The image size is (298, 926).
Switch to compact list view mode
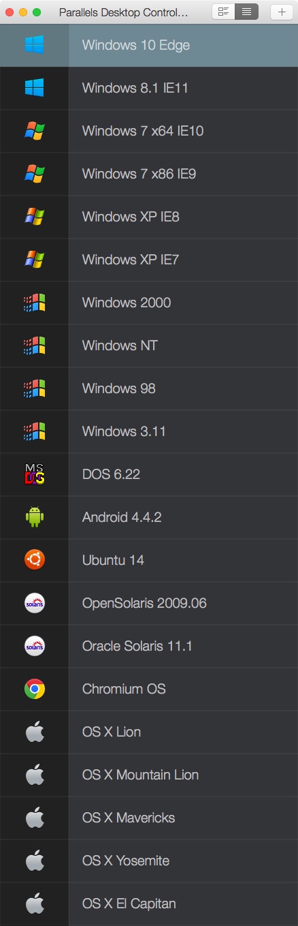pos(246,12)
